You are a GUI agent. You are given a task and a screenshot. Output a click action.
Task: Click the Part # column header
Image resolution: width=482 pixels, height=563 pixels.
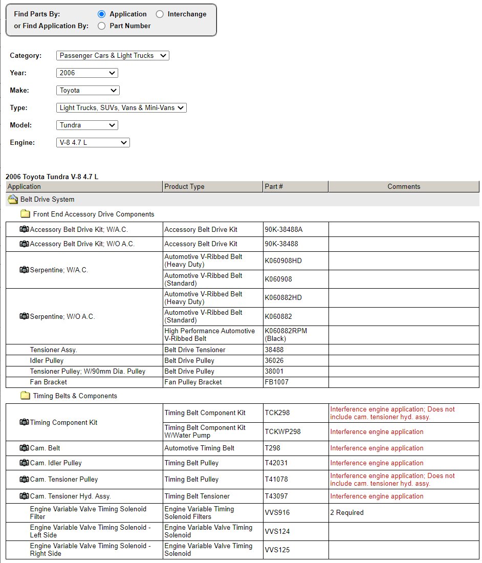tap(295, 187)
